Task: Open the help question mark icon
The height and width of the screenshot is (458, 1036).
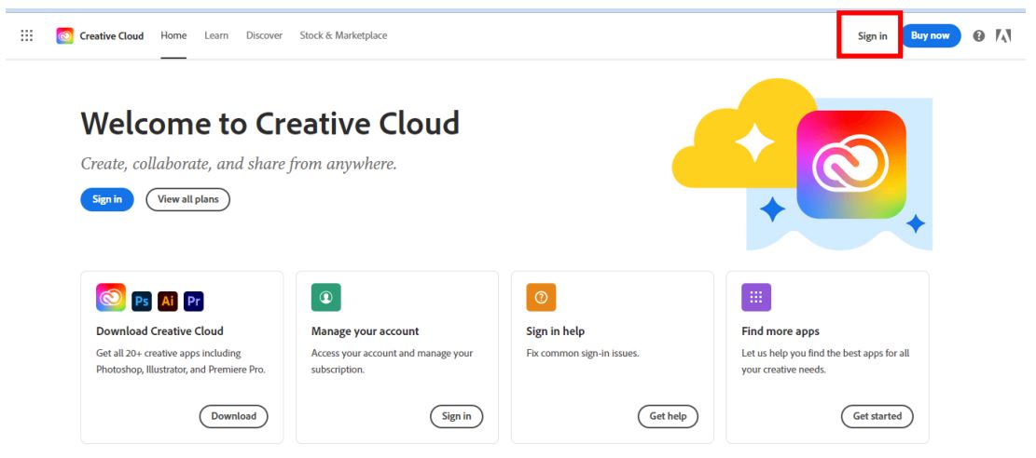Action: tap(978, 36)
